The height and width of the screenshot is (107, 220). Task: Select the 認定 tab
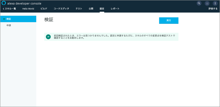(102, 9)
